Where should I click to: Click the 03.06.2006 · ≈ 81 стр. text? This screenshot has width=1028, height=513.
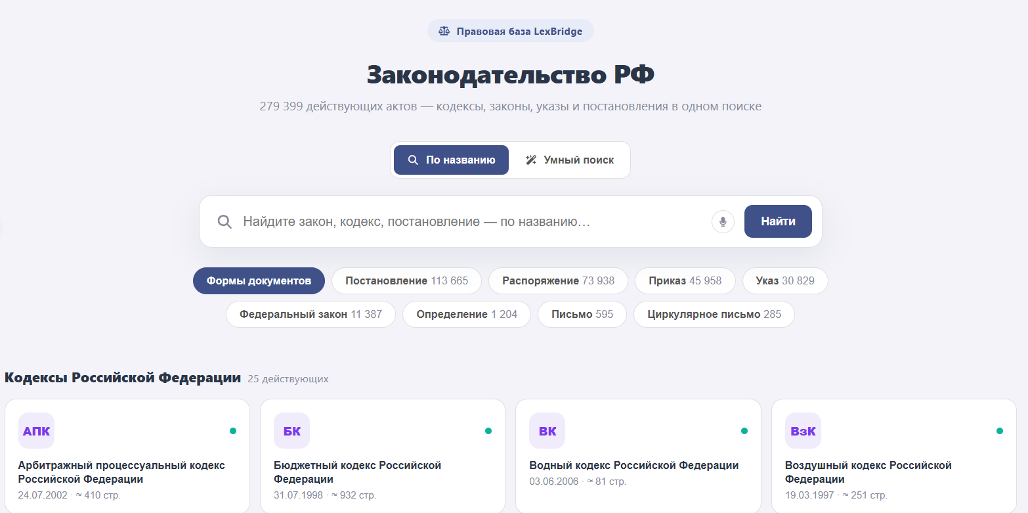click(x=578, y=481)
